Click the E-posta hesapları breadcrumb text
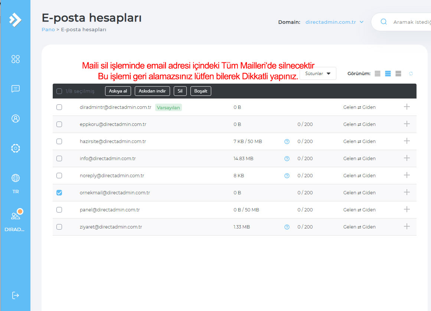431x311 pixels. [x=84, y=29]
